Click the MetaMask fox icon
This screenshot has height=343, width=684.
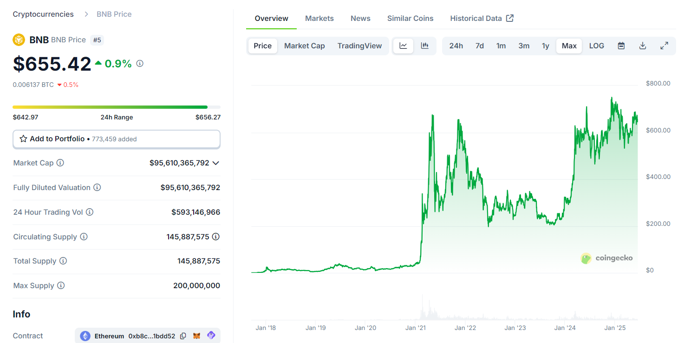197,336
